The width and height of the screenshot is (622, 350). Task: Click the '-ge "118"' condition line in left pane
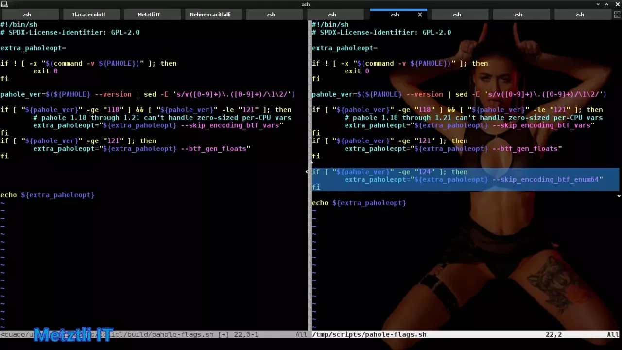(x=146, y=110)
